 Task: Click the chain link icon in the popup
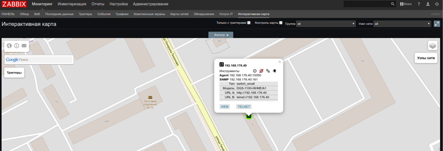coord(268,71)
